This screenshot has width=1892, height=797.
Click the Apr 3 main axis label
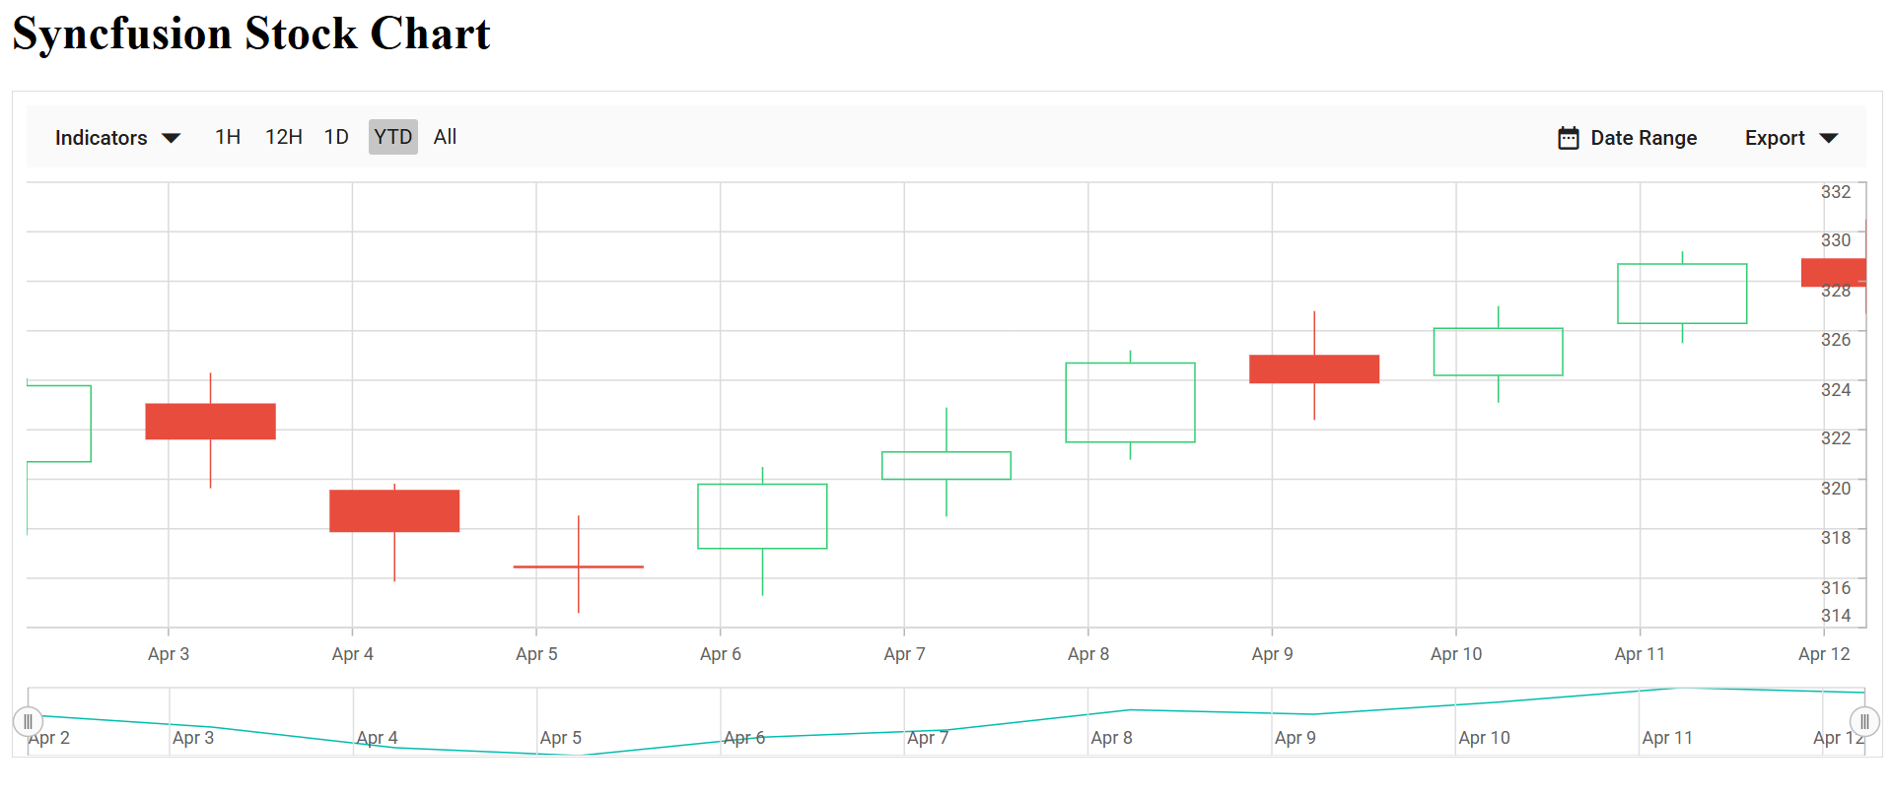(x=169, y=654)
